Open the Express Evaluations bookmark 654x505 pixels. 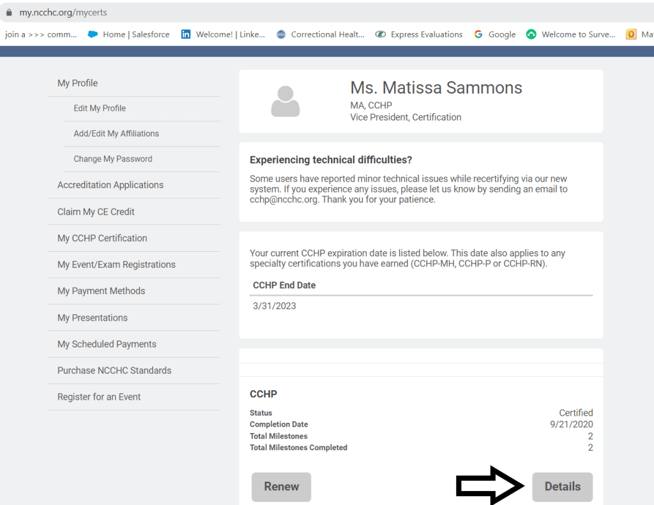coord(426,34)
